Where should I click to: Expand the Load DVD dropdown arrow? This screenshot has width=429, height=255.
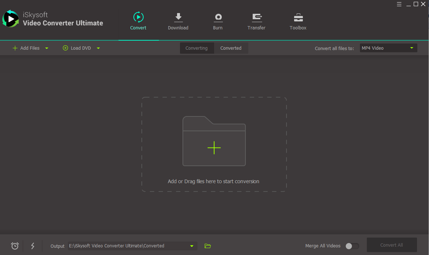(x=99, y=48)
